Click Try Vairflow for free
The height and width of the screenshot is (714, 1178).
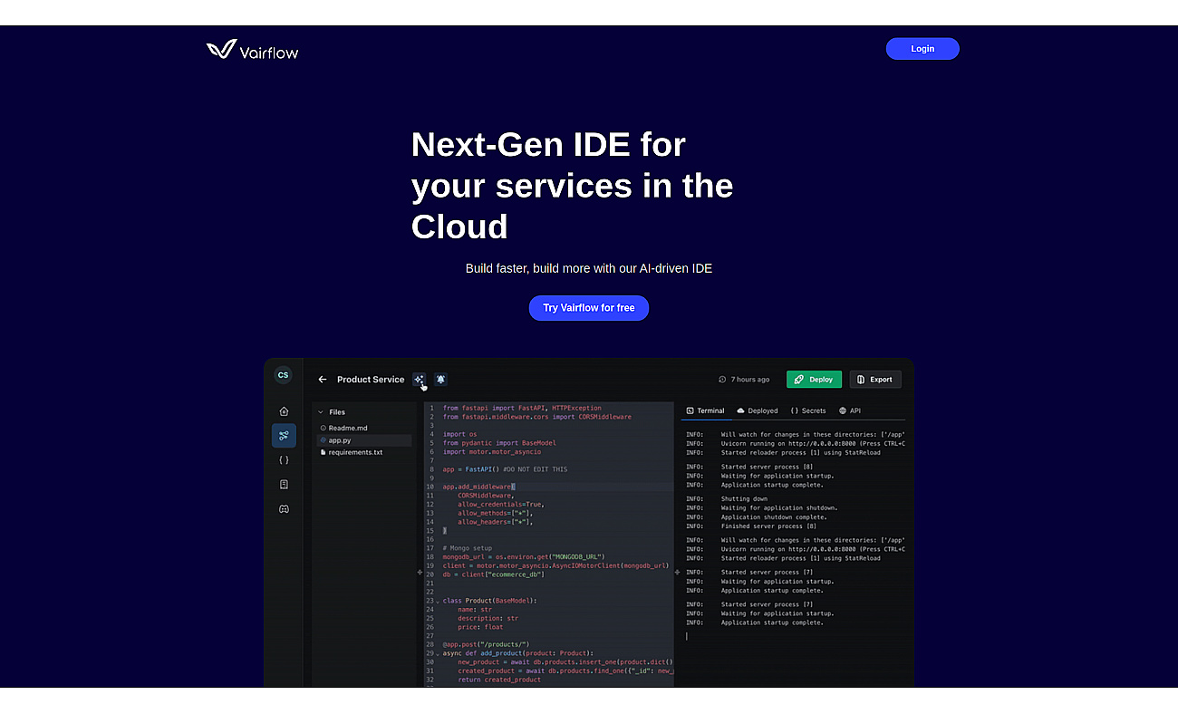tap(589, 308)
